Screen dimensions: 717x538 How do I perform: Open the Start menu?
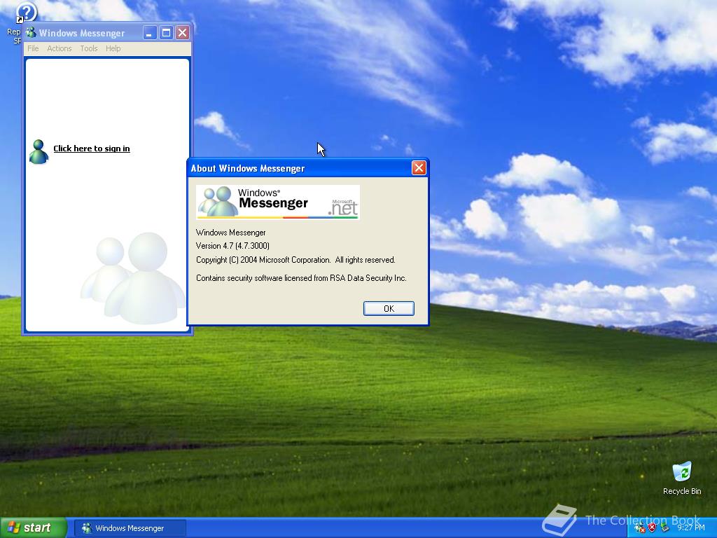point(34,527)
